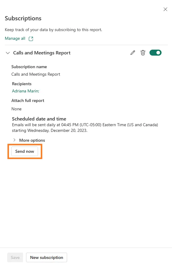Close the Subscriptions pane

165,9
